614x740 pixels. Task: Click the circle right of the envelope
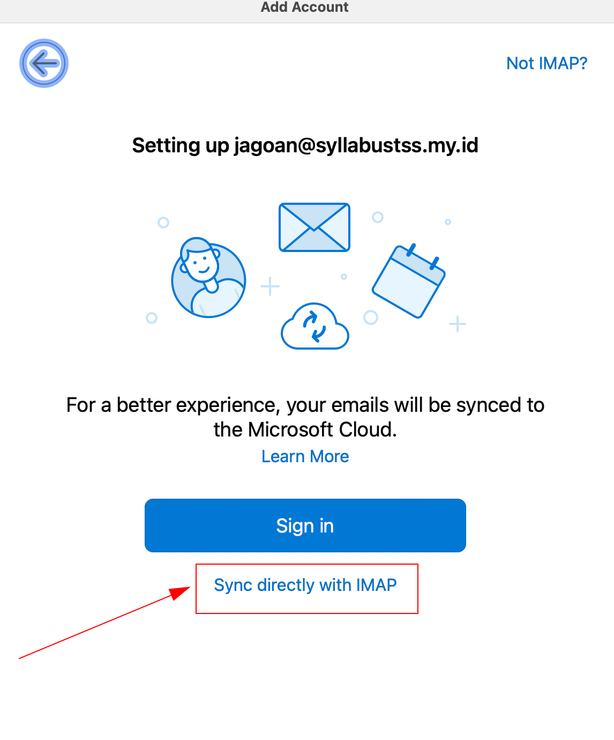coord(378,217)
